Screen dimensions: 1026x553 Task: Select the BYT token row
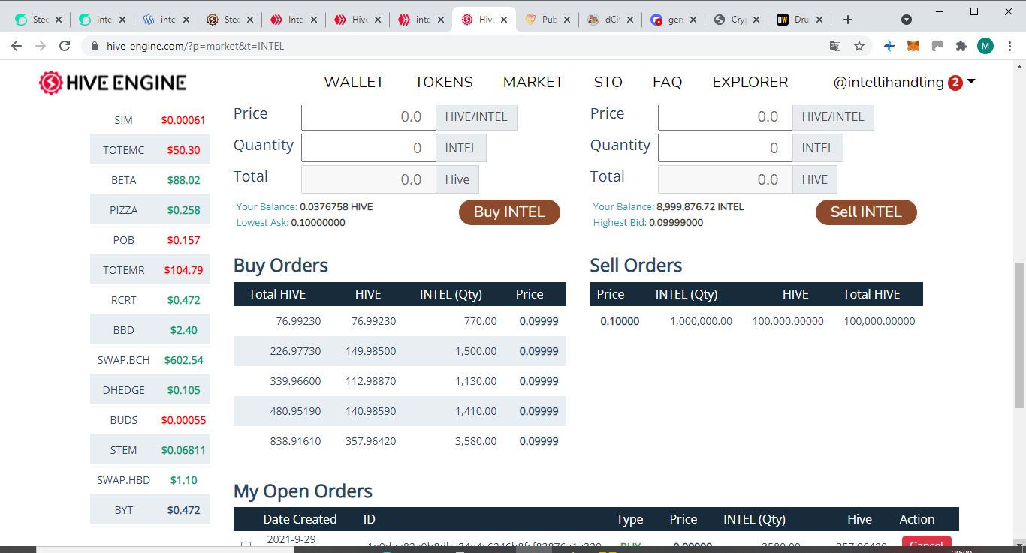point(150,510)
